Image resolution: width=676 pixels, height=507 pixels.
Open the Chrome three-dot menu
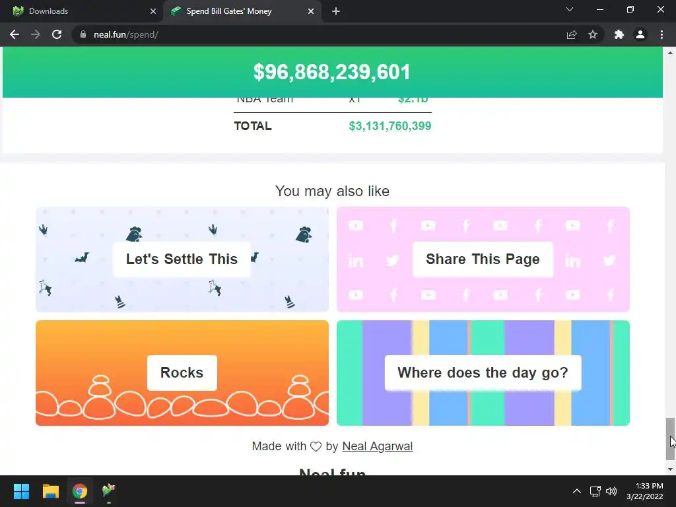click(661, 34)
